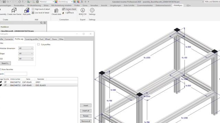Click the Reset filter button

click(5, 63)
